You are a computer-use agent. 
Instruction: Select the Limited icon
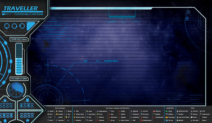(x=57, y=114)
